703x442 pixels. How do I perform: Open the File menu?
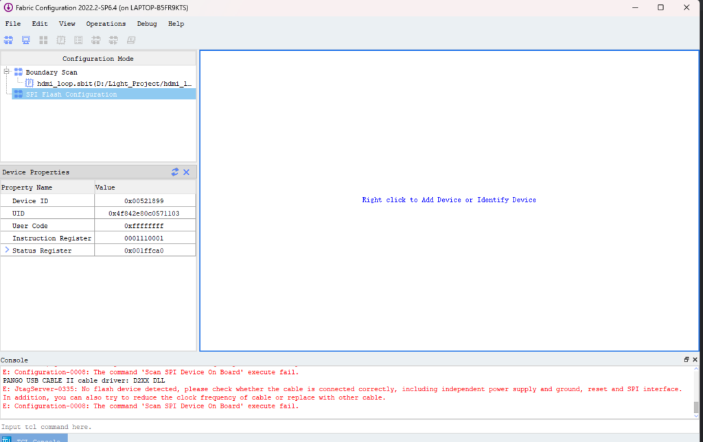tap(13, 24)
